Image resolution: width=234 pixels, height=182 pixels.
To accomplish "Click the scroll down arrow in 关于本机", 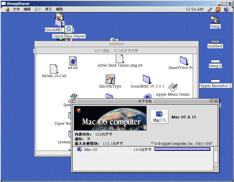I will (x=216, y=165).
